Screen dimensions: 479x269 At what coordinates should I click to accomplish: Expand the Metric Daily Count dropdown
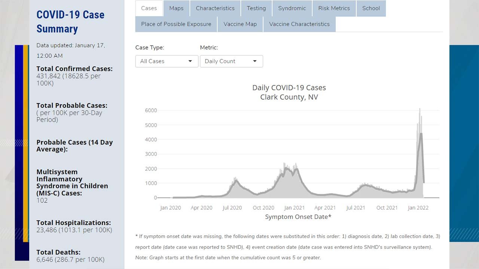pyautogui.click(x=231, y=61)
